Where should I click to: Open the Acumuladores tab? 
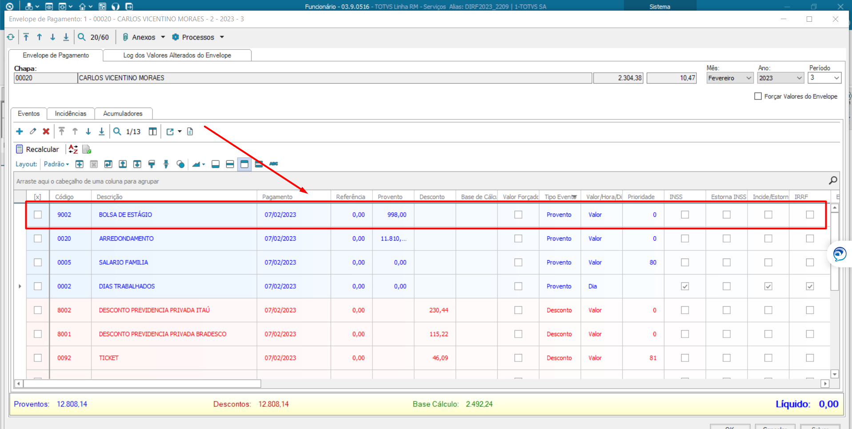point(123,114)
